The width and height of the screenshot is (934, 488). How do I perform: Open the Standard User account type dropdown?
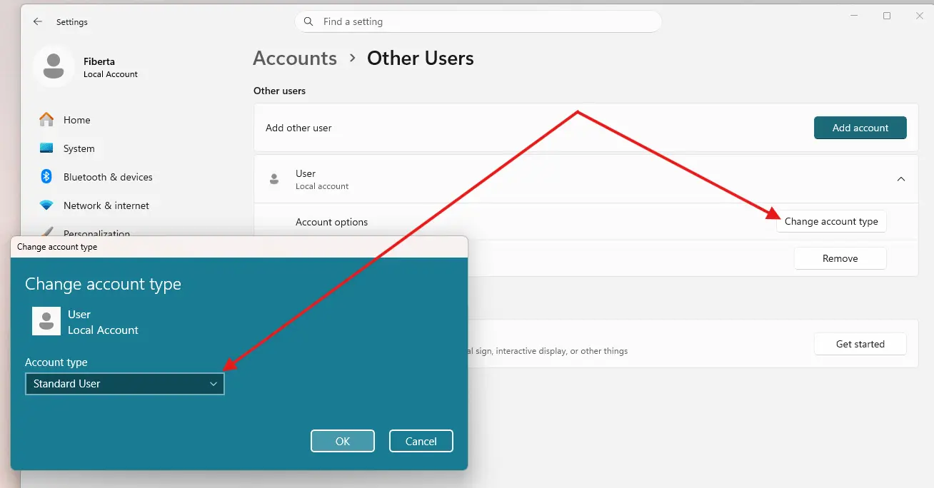point(125,384)
